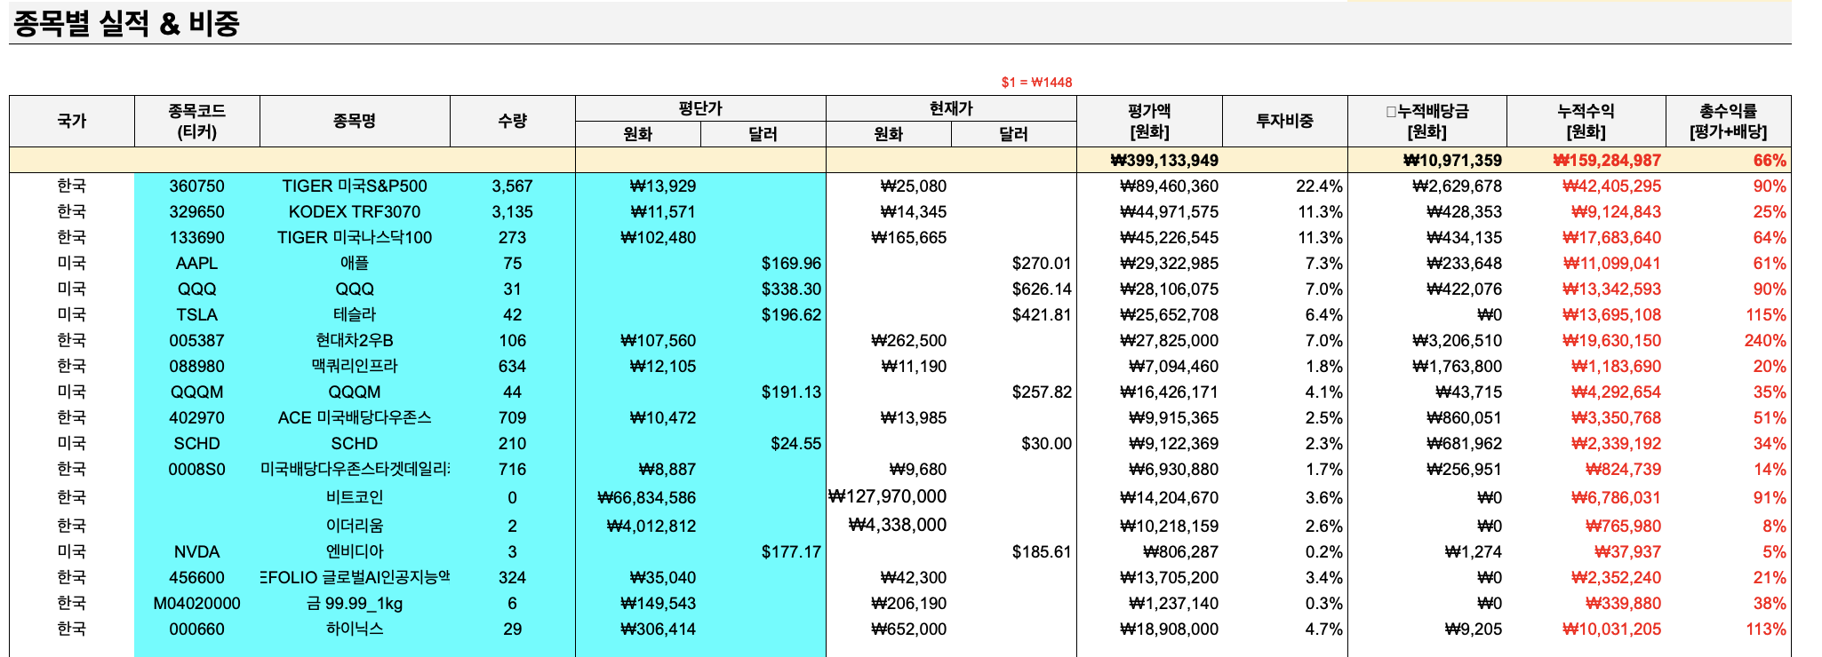Click the '평가액 [원화]' column header

coord(1149,121)
